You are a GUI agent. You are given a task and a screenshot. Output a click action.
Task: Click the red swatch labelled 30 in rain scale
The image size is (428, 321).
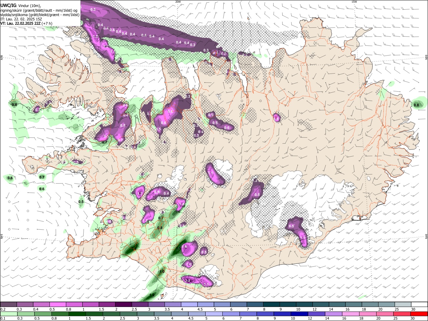pos(419,314)
